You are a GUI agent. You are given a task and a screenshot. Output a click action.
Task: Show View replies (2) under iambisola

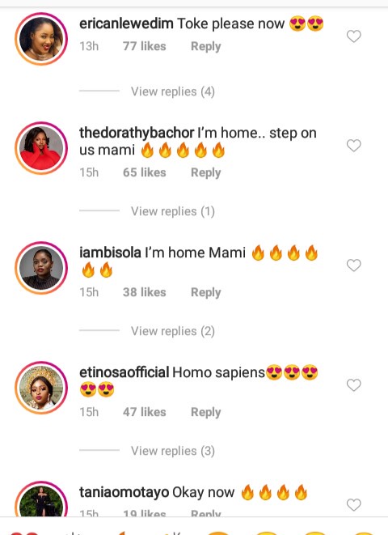tap(173, 331)
